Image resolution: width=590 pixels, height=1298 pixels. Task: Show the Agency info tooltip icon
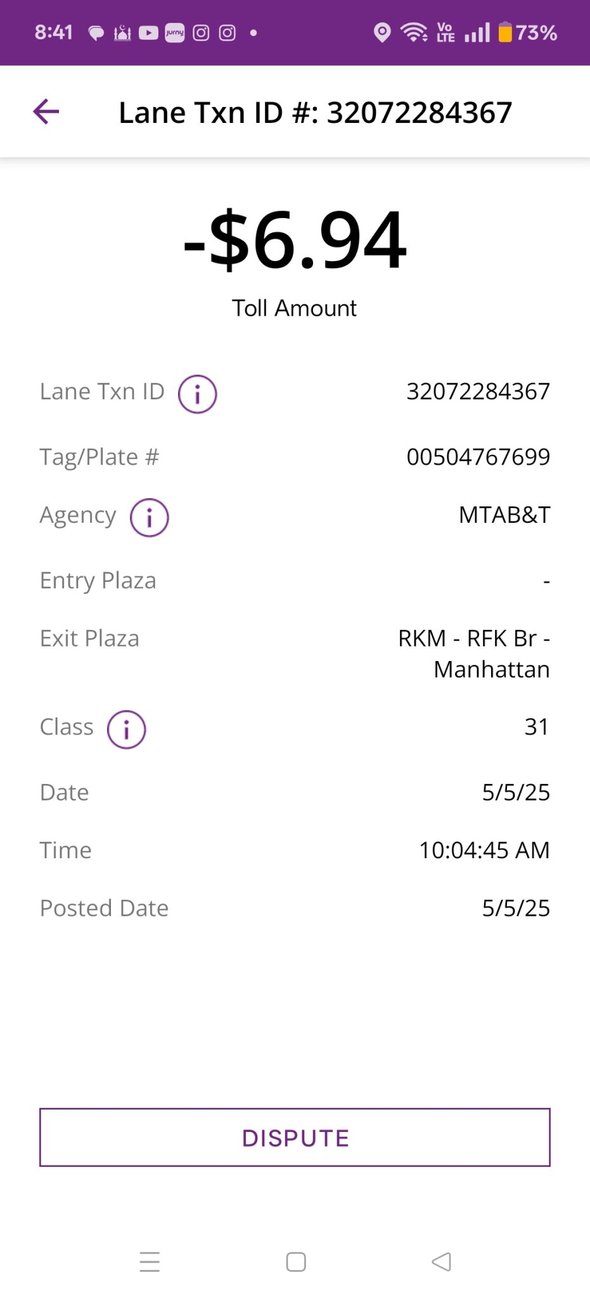[x=149, y=517]
